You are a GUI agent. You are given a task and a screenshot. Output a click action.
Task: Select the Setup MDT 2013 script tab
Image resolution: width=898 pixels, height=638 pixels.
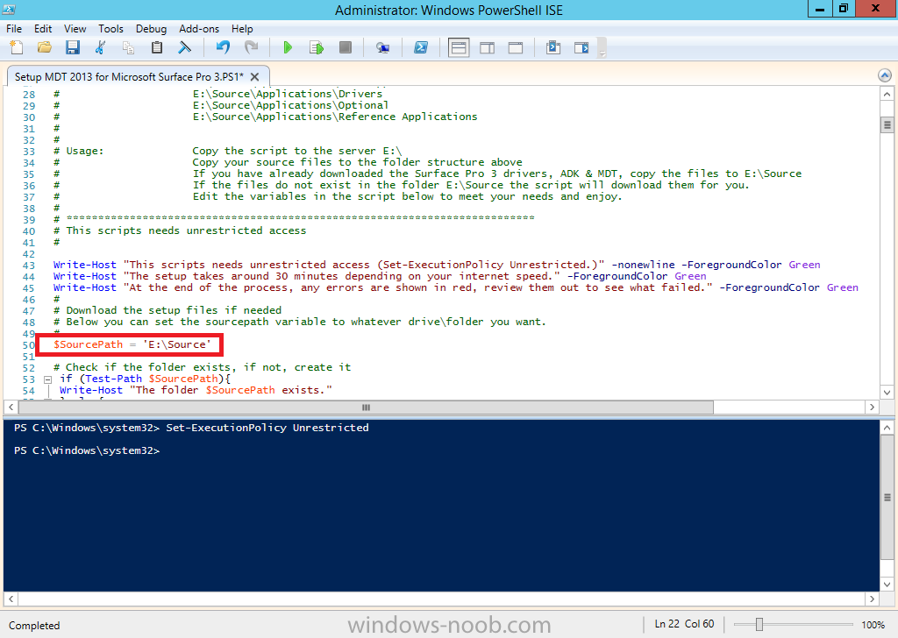[129, 76]
